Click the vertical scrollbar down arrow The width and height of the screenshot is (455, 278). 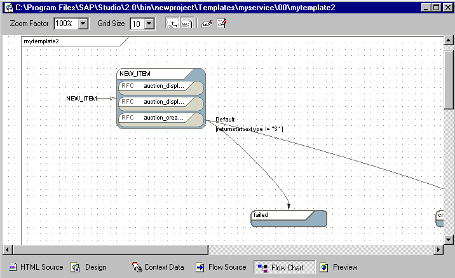pyautogui.click(x=448, y=240)
